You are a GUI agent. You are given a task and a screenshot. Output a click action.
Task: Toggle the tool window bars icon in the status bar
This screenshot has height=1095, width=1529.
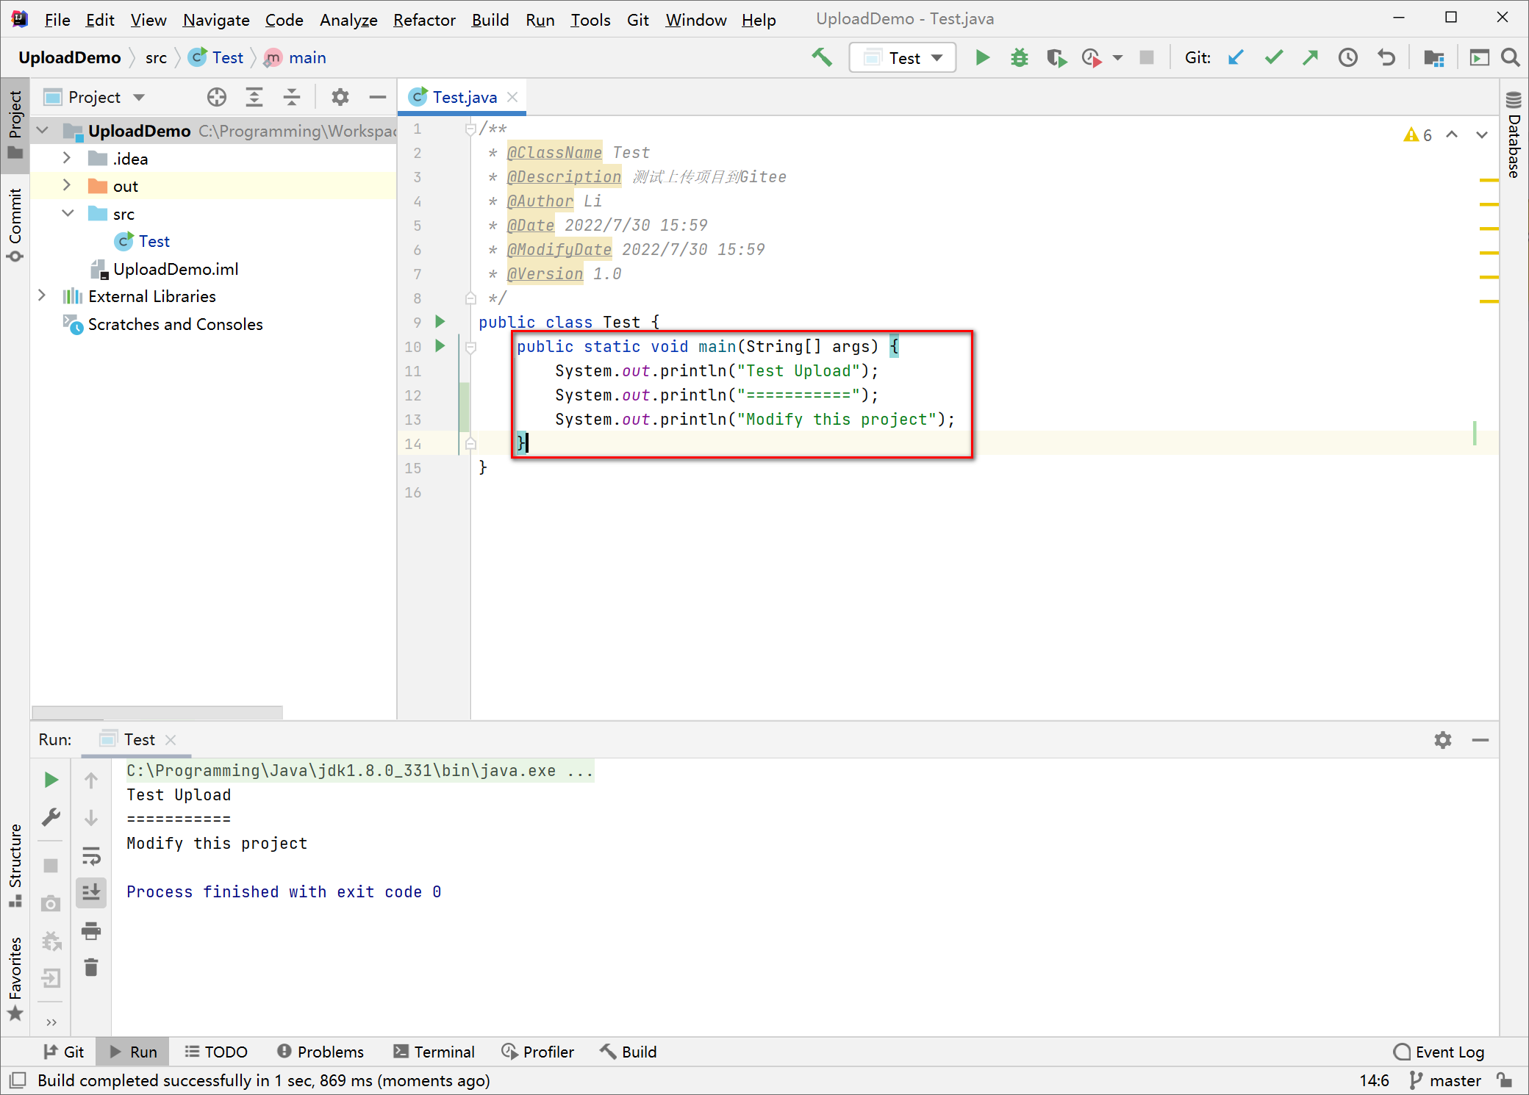18,1080
